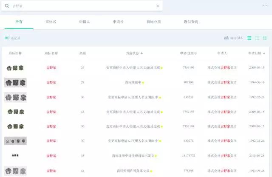Click registration number 807106
This screenshot has height=177, width=272.
pyautogui.click(x=188, y=82)
